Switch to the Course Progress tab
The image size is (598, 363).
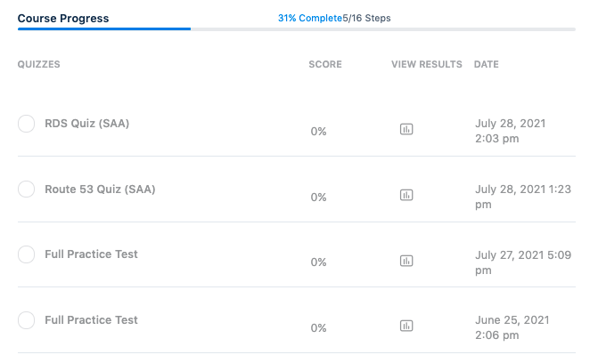point(63,18)
